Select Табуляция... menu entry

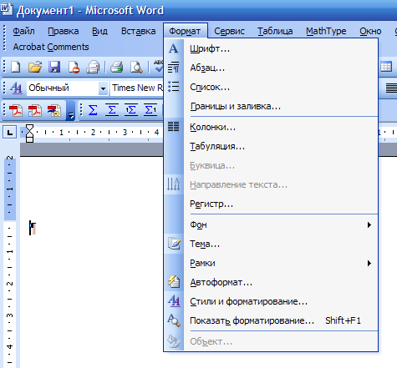click(271, 146)
